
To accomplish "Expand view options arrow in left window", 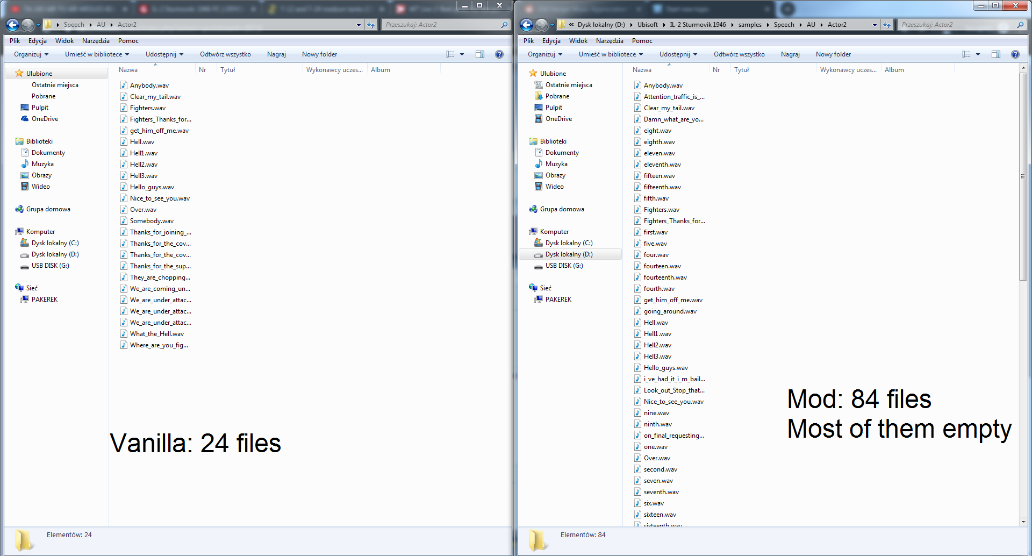I will (x=462, y=54).
